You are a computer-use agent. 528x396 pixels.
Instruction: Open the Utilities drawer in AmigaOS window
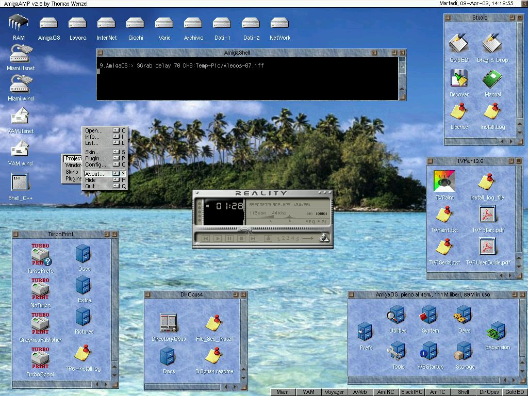point(397,316)
